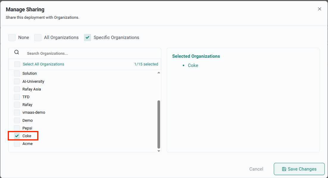Uncheck the Coke organization

[x=17, y=136]
